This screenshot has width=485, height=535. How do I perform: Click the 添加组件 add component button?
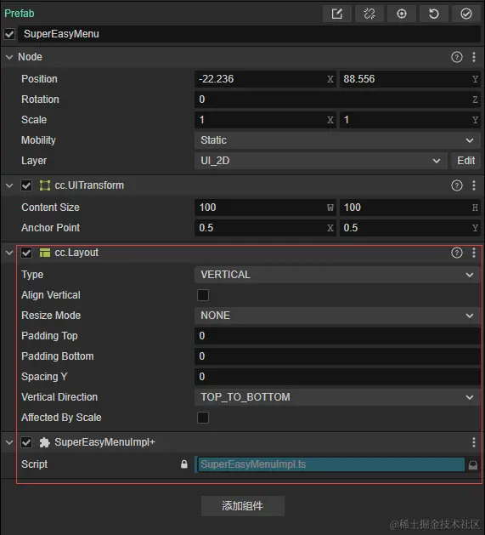point(243,506)
